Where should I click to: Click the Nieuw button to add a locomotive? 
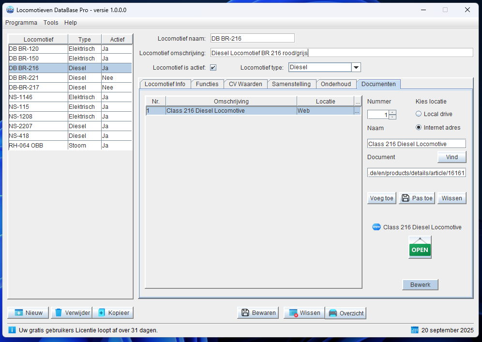[x=29, y=313]
